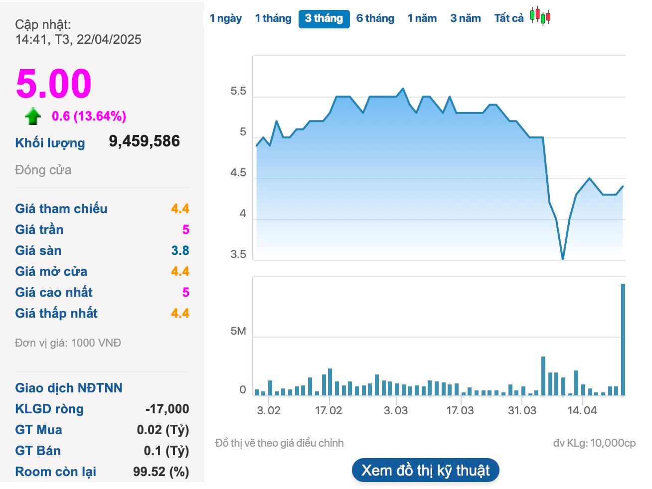Click the 17.02 date axis marker
The height and width of the screenshot is (489, 652).
click(328, 411)
